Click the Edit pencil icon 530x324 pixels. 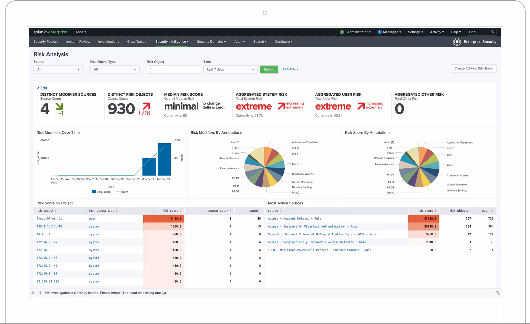[x=38, y=88]
